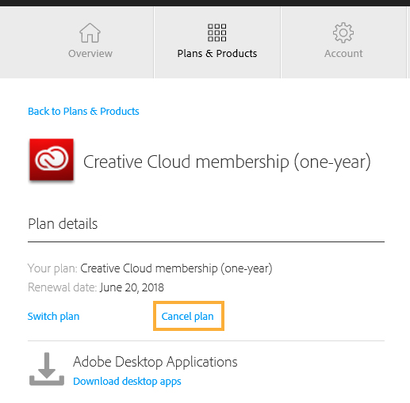Click the Renewal date label
Screen dimensions: 410x403
(x=63, y=287)
